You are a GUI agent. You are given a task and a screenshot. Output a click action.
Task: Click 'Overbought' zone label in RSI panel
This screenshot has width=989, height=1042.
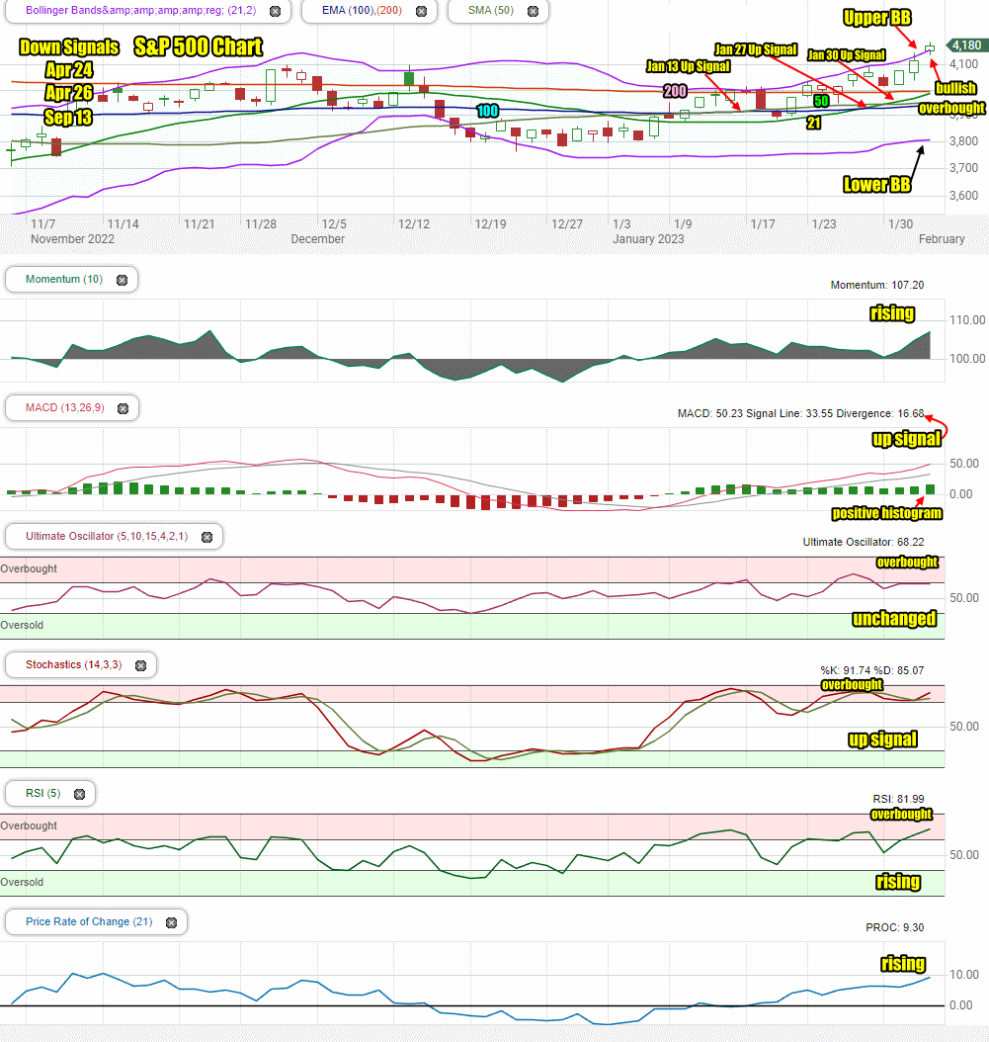coord(29,826)
